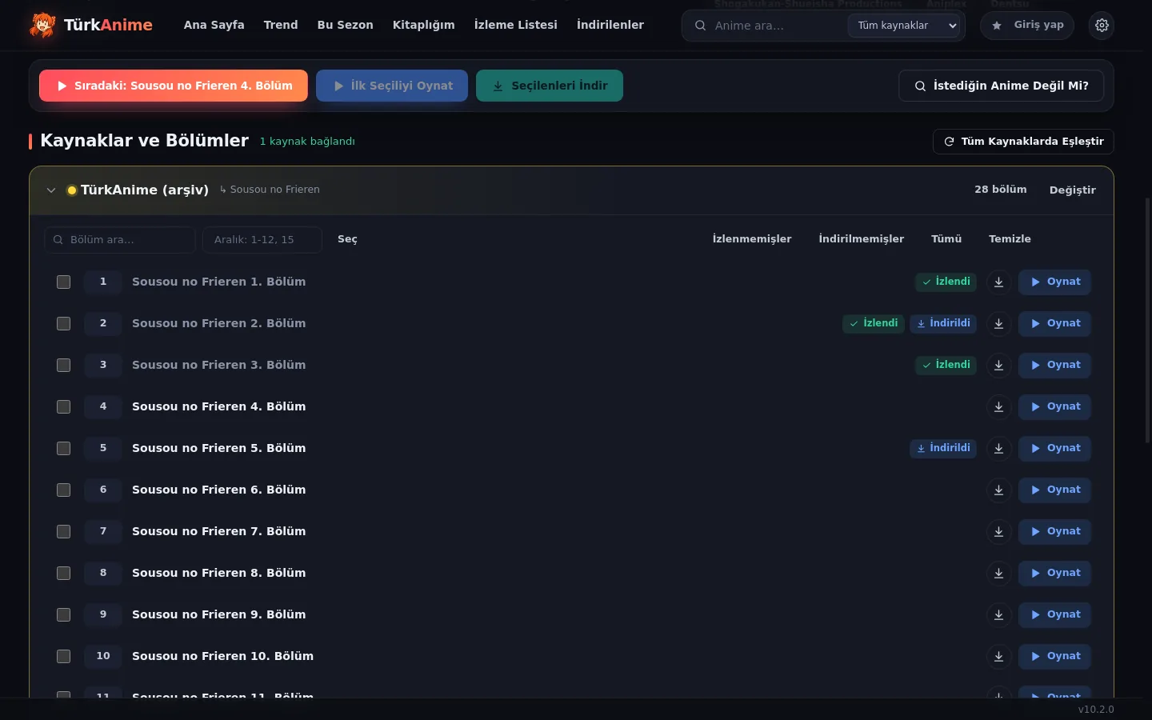Click Giriş yap to sign in
Image resolution: width=1152 pixels, height=720 pixels.
[x=1027, y=26]
